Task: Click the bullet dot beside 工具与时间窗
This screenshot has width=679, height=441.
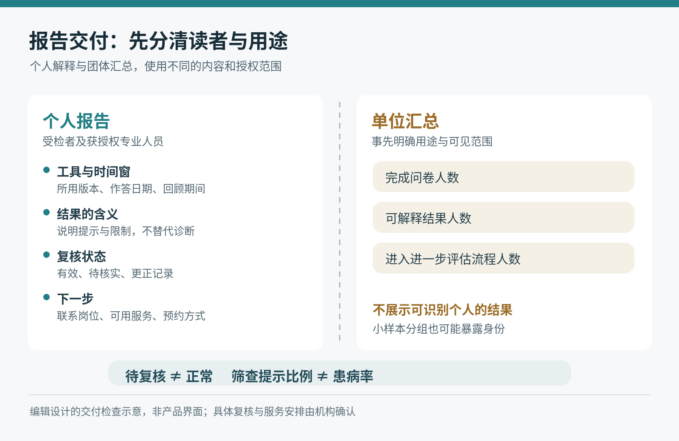Action: pyautogui.click(x=47, y=170)
